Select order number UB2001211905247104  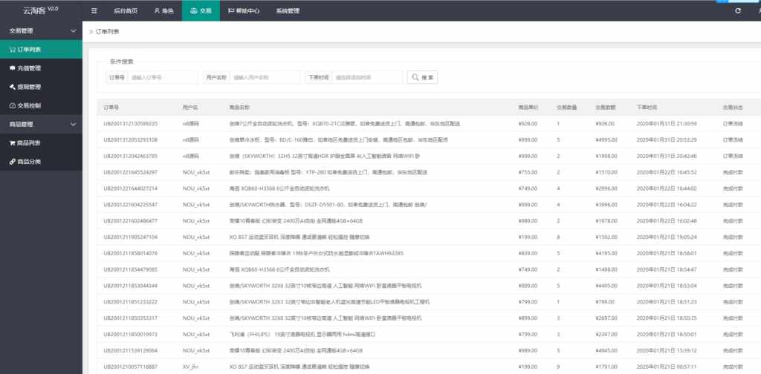coord(130,237)
